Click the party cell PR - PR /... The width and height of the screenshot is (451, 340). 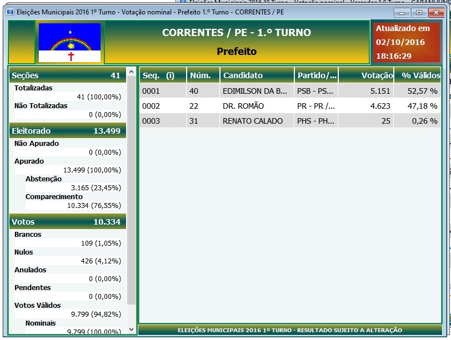[x=316, y=106]
